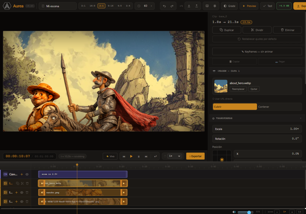
Task: Add clip to the 4f3b7108 png track
Action: [16, 201]
